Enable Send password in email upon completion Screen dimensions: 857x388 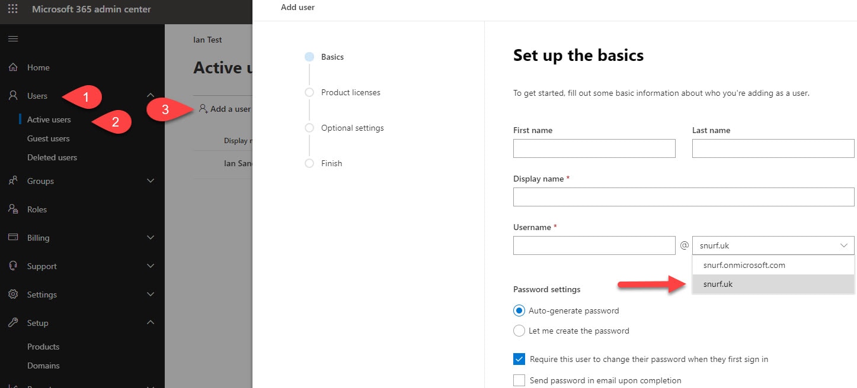(x=519, y=380)
